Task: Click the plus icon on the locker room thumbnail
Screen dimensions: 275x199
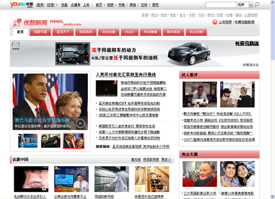Action: tap(125, 188)
